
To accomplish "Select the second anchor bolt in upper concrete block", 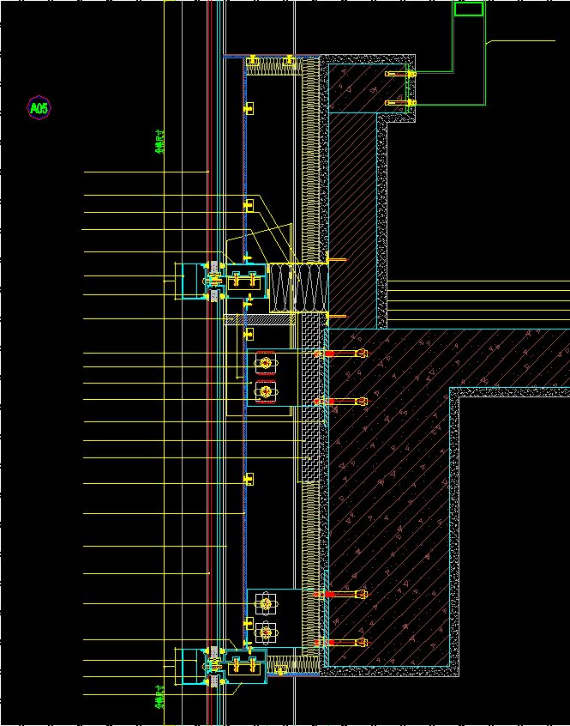I will click(x=400, y=103).
